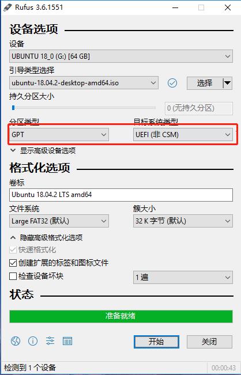Image resolution: width=241 pixels, height=375 pixels.
Task: Open UEFI (非 CSM) target system dropdown
Action: [x=183, y=134]
